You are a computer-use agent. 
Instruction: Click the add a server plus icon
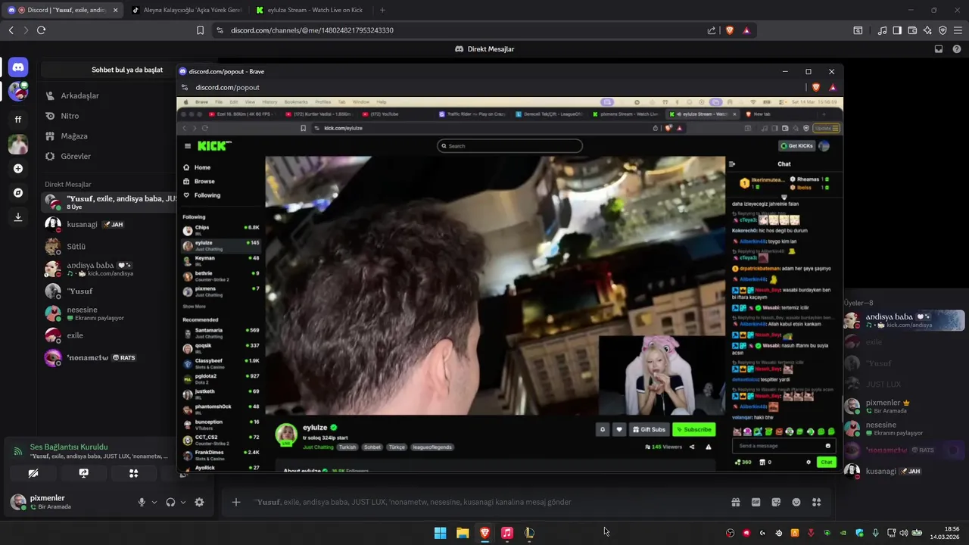(x=18, y=169)
